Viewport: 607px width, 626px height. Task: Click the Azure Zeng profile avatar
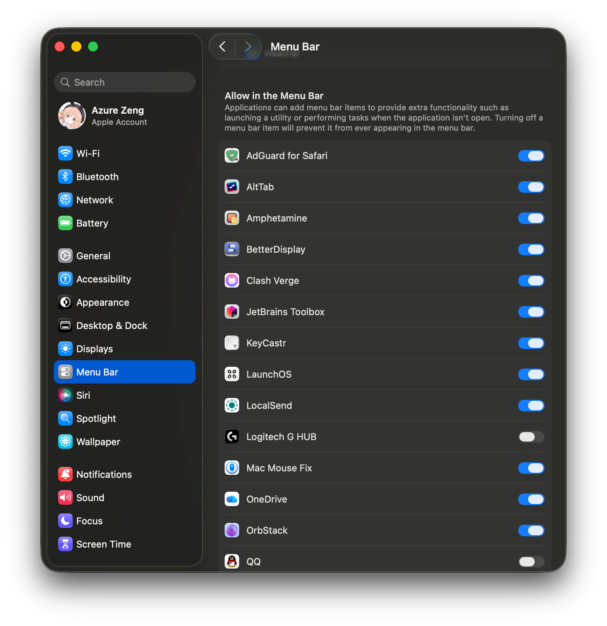[x=72, y=115]
